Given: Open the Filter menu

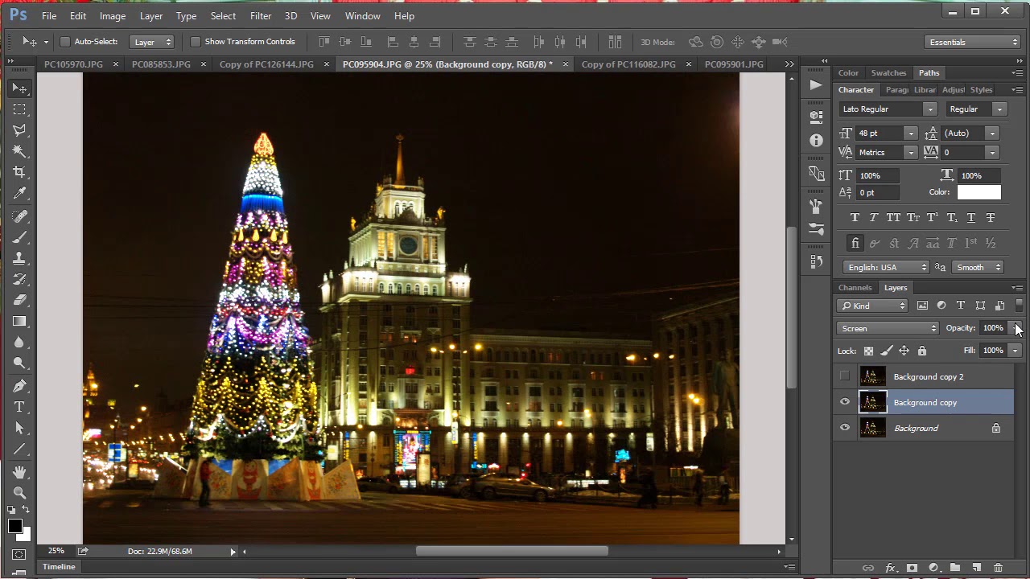Looking at the screenshot, I should pos(261,15).
